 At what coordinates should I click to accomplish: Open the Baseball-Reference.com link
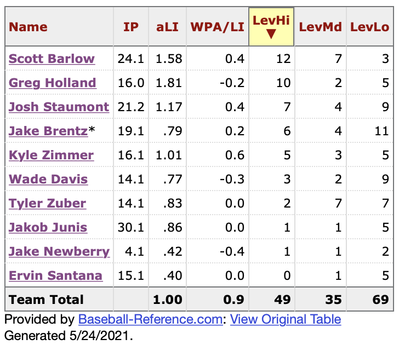[x=151, y=320]
